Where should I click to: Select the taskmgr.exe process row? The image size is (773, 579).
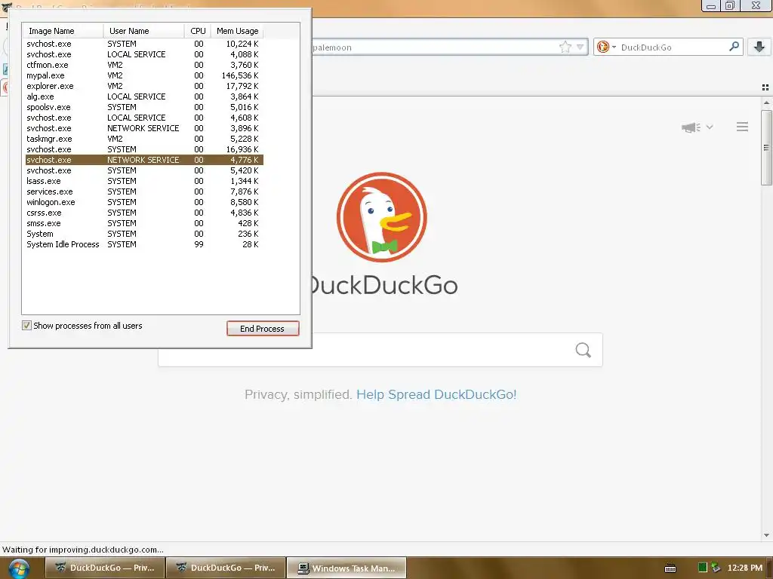click(x=144, y=139)
